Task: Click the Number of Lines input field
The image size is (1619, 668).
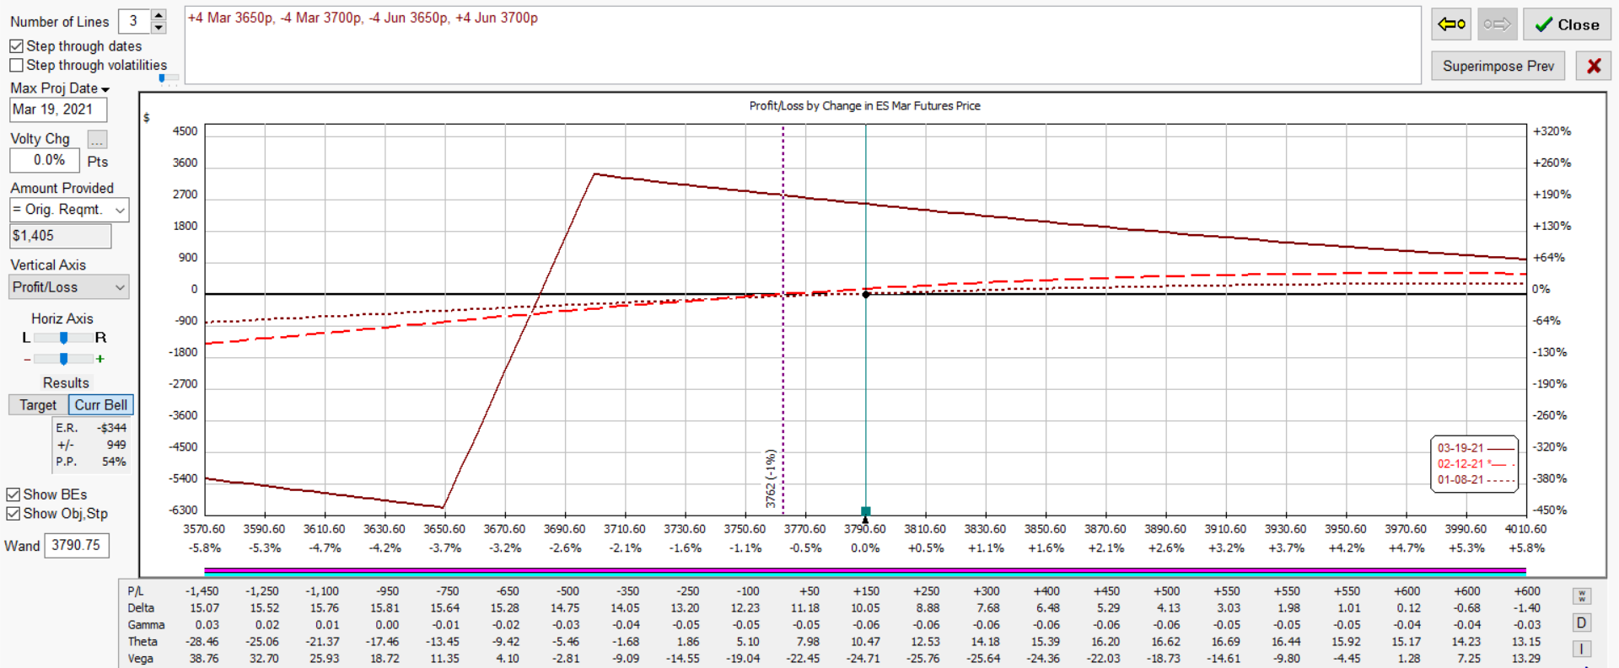Action: click(x=134, y=22)
